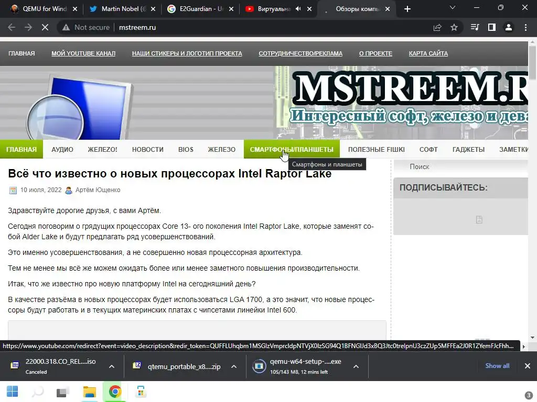Open Chrome three-dot menu

(x=525, y=27)
